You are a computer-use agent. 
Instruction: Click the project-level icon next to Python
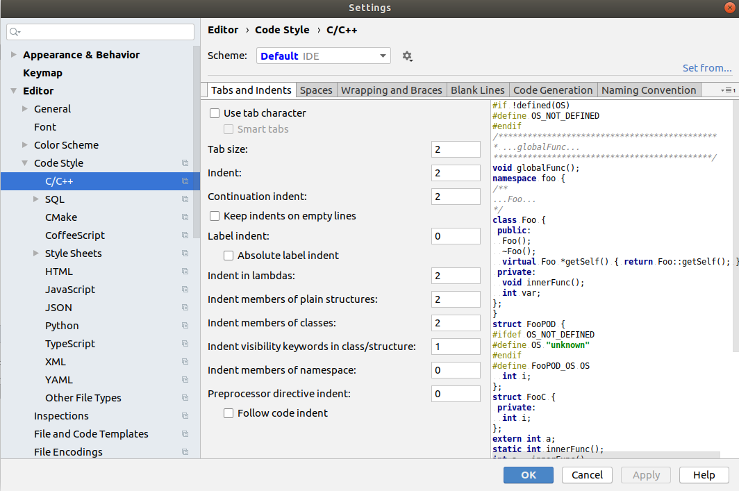pyautogui.click(x=185, y=326)
